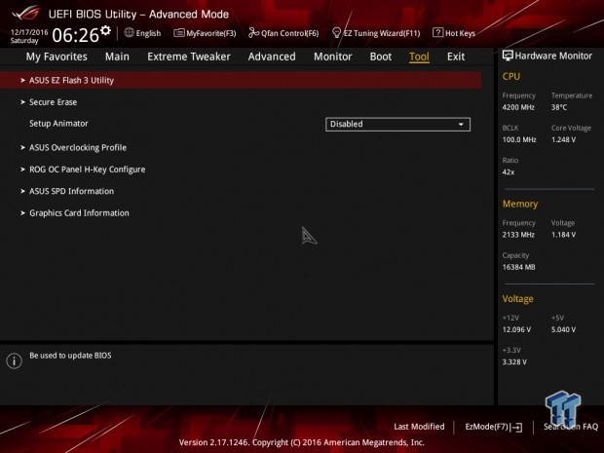Click the Setup Animator dropdown arrow
Image resolution: width=604 pixels, height=453 pixels.
point(461,125)
